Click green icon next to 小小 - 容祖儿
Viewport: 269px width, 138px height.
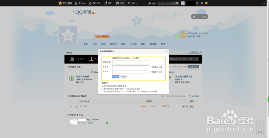pos(107,123)
